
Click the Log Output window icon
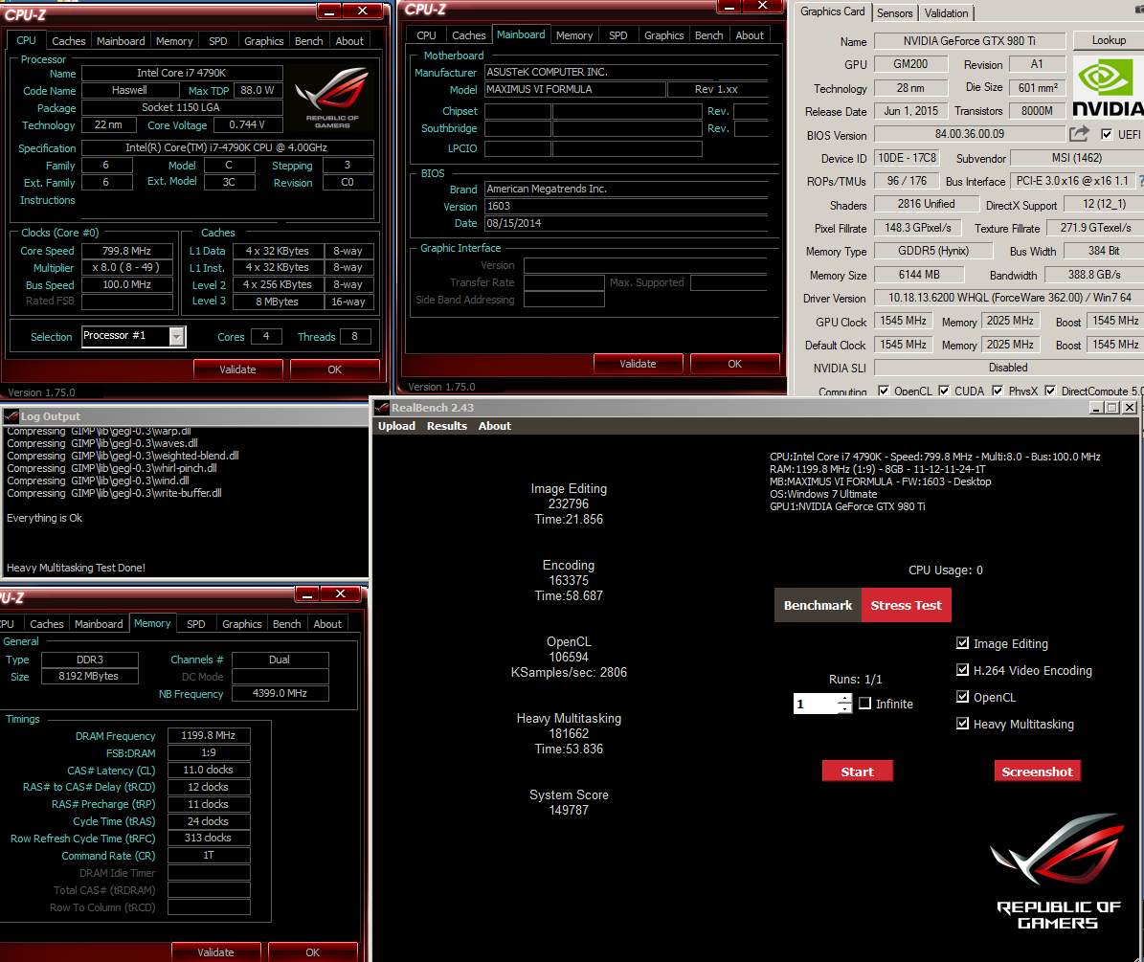click(11, 416)
